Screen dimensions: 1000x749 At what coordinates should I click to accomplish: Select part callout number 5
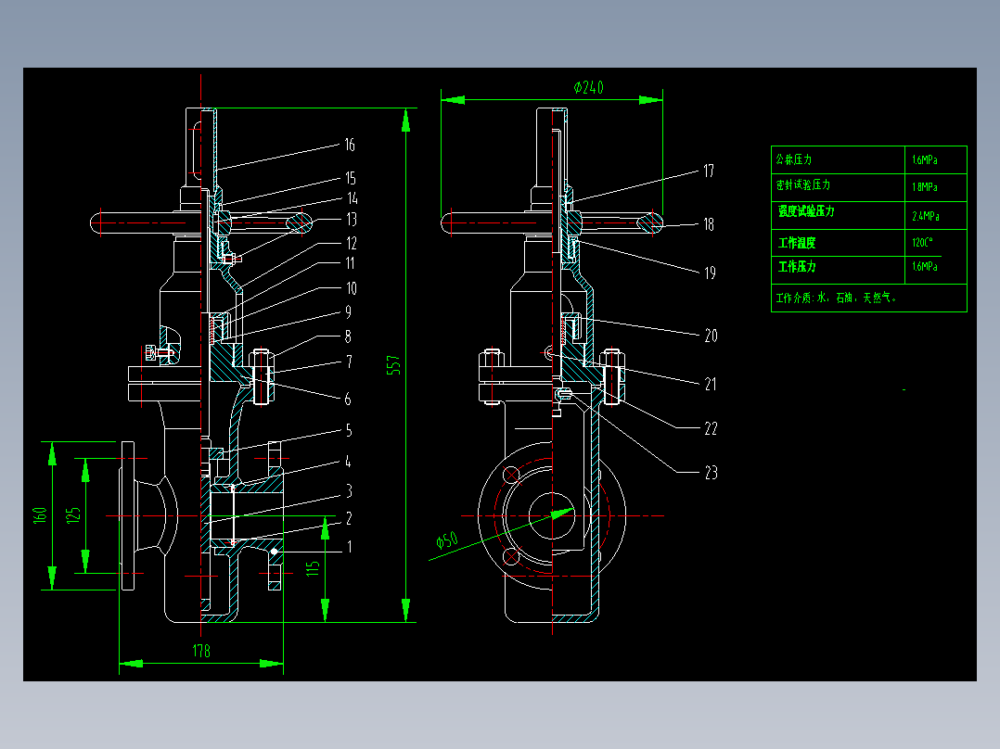[x=348, y=430]
